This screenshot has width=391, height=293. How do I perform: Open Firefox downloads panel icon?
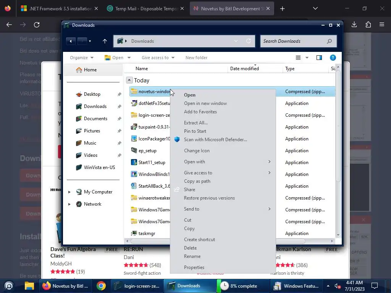[354, 24]
